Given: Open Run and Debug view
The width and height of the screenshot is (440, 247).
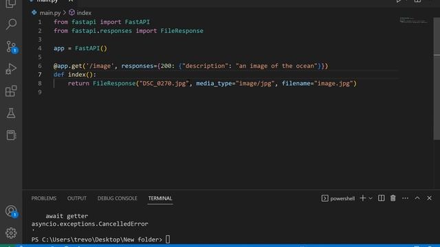Looking at the screenshot, I should [x=11, y=69].
